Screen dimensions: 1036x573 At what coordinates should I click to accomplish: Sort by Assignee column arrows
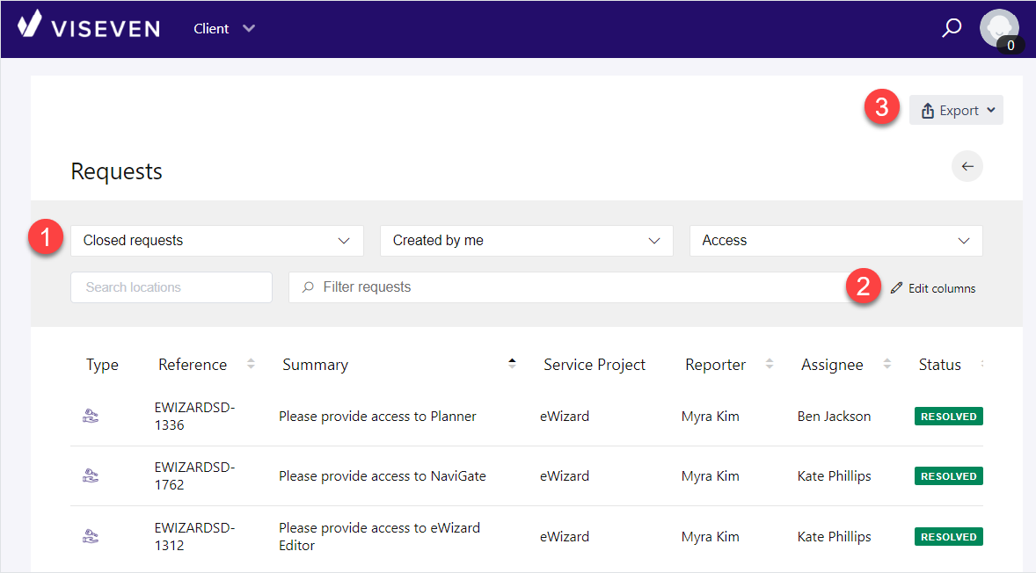tap(886, 364)
